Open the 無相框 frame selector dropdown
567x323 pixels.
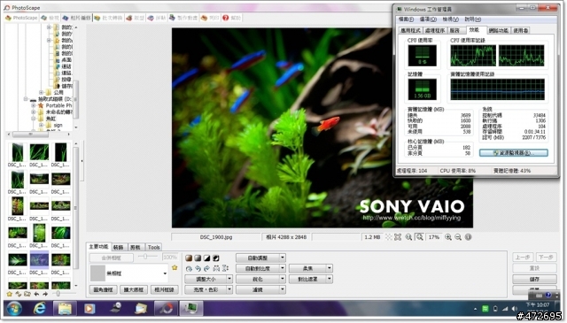point(165,273)
